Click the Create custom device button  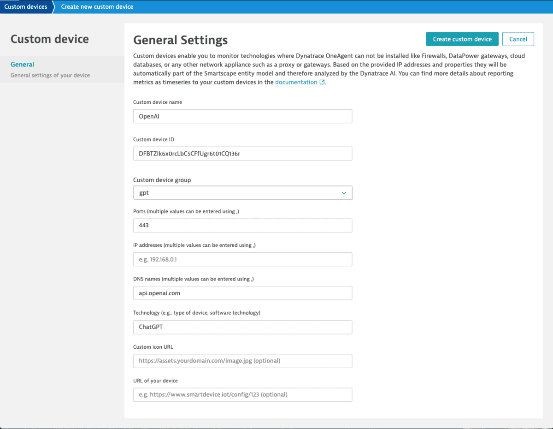(x=462, y=39)
